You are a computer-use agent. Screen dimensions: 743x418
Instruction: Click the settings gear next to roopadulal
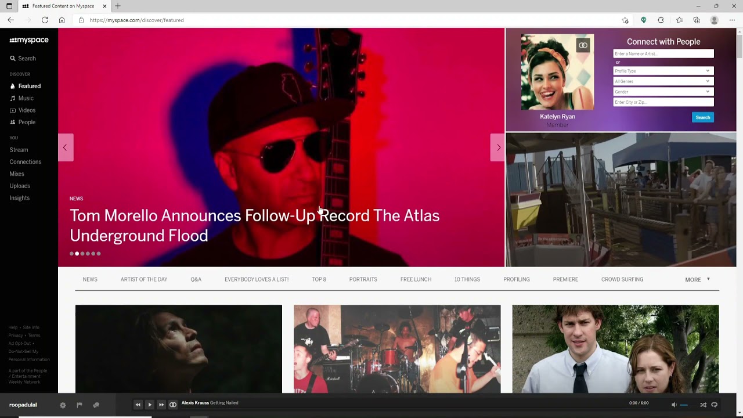pos(63,405)
